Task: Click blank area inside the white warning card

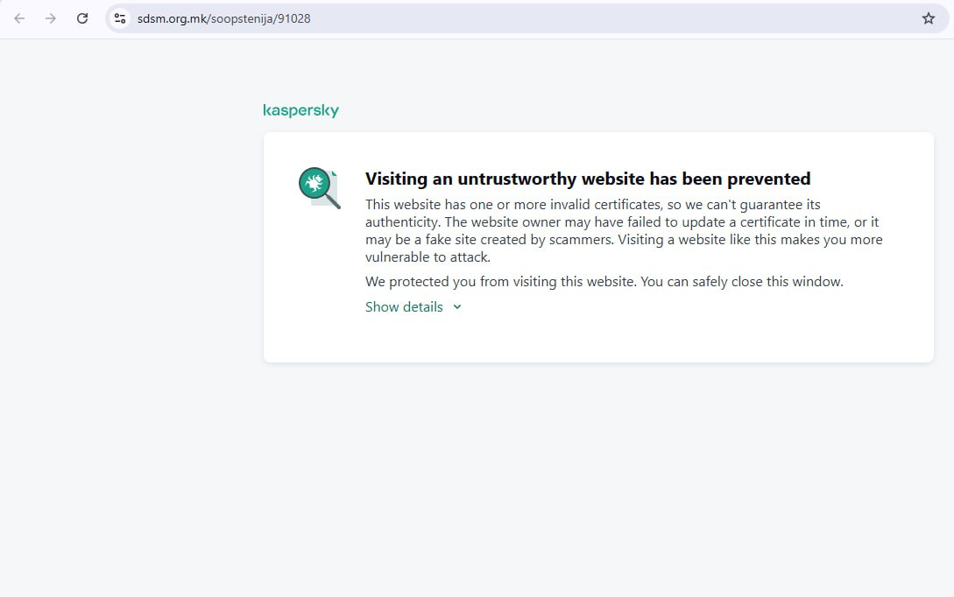Action: (701, 337)
